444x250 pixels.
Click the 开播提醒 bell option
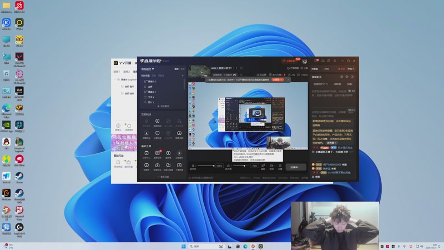(x=293, y=68)
